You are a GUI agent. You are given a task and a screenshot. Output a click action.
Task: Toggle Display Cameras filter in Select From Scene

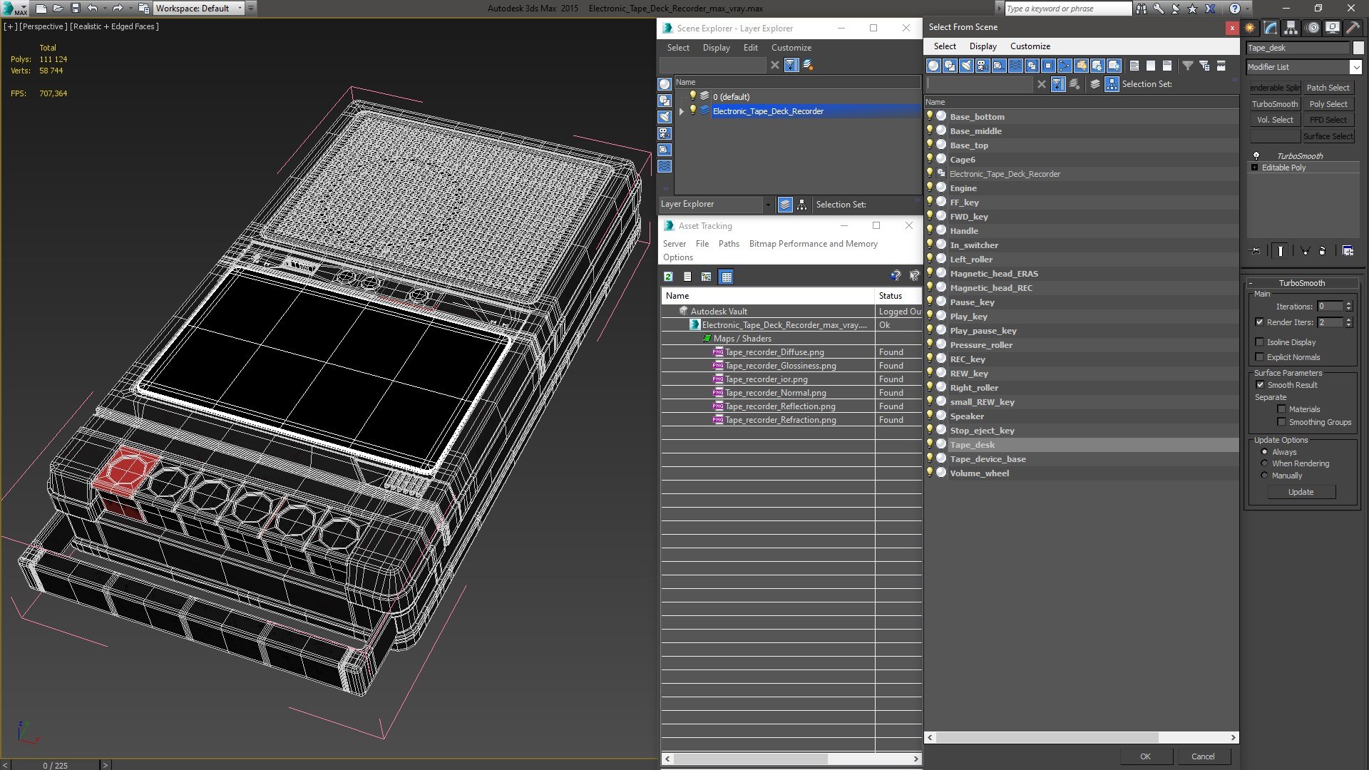click(x=983, y=66)
